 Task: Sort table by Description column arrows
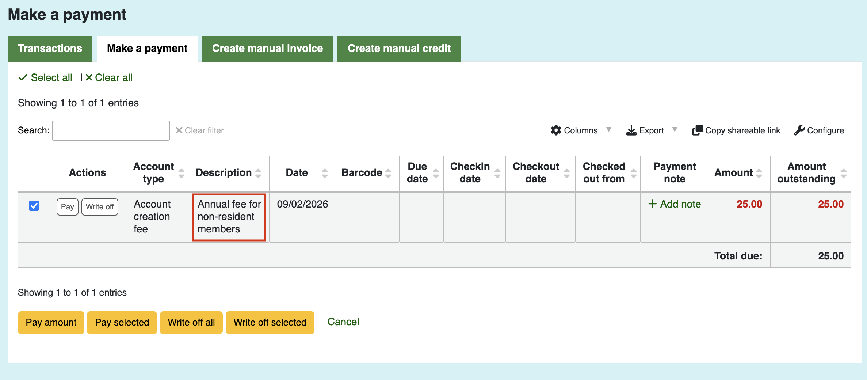coord(259,173)
